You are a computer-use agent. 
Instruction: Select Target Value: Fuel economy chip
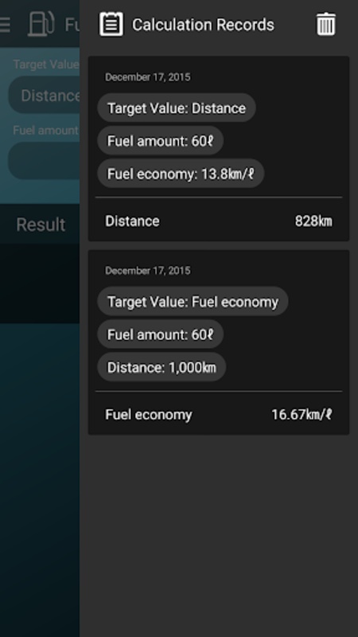(193, 302)
